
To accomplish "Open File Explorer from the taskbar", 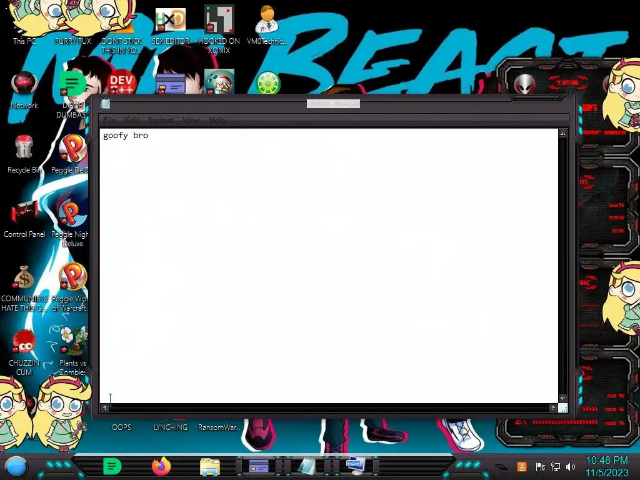I will [210, 467].
